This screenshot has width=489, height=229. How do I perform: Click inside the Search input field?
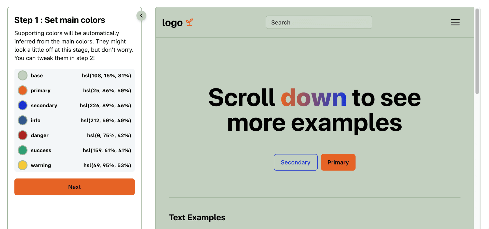319,22
